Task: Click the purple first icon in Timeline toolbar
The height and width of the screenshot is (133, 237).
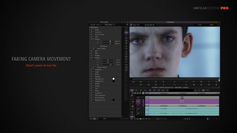Action: 132,90
